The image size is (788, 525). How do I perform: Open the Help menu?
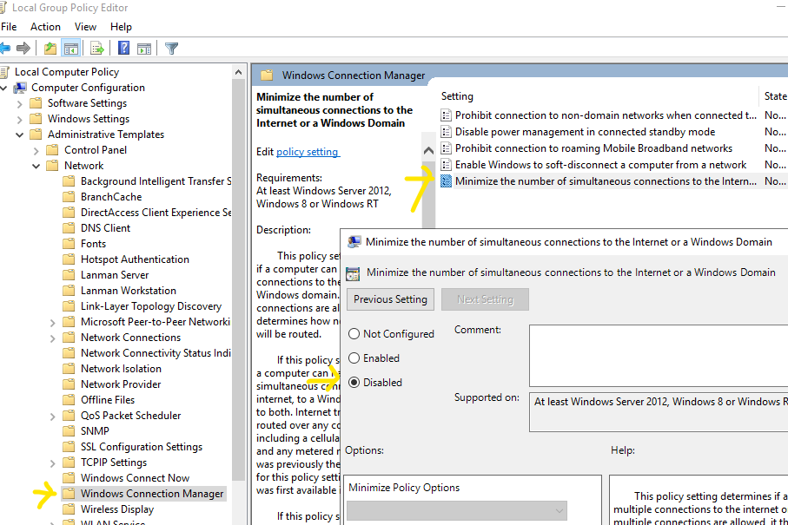pyautogui.click(x=121, y=27)
